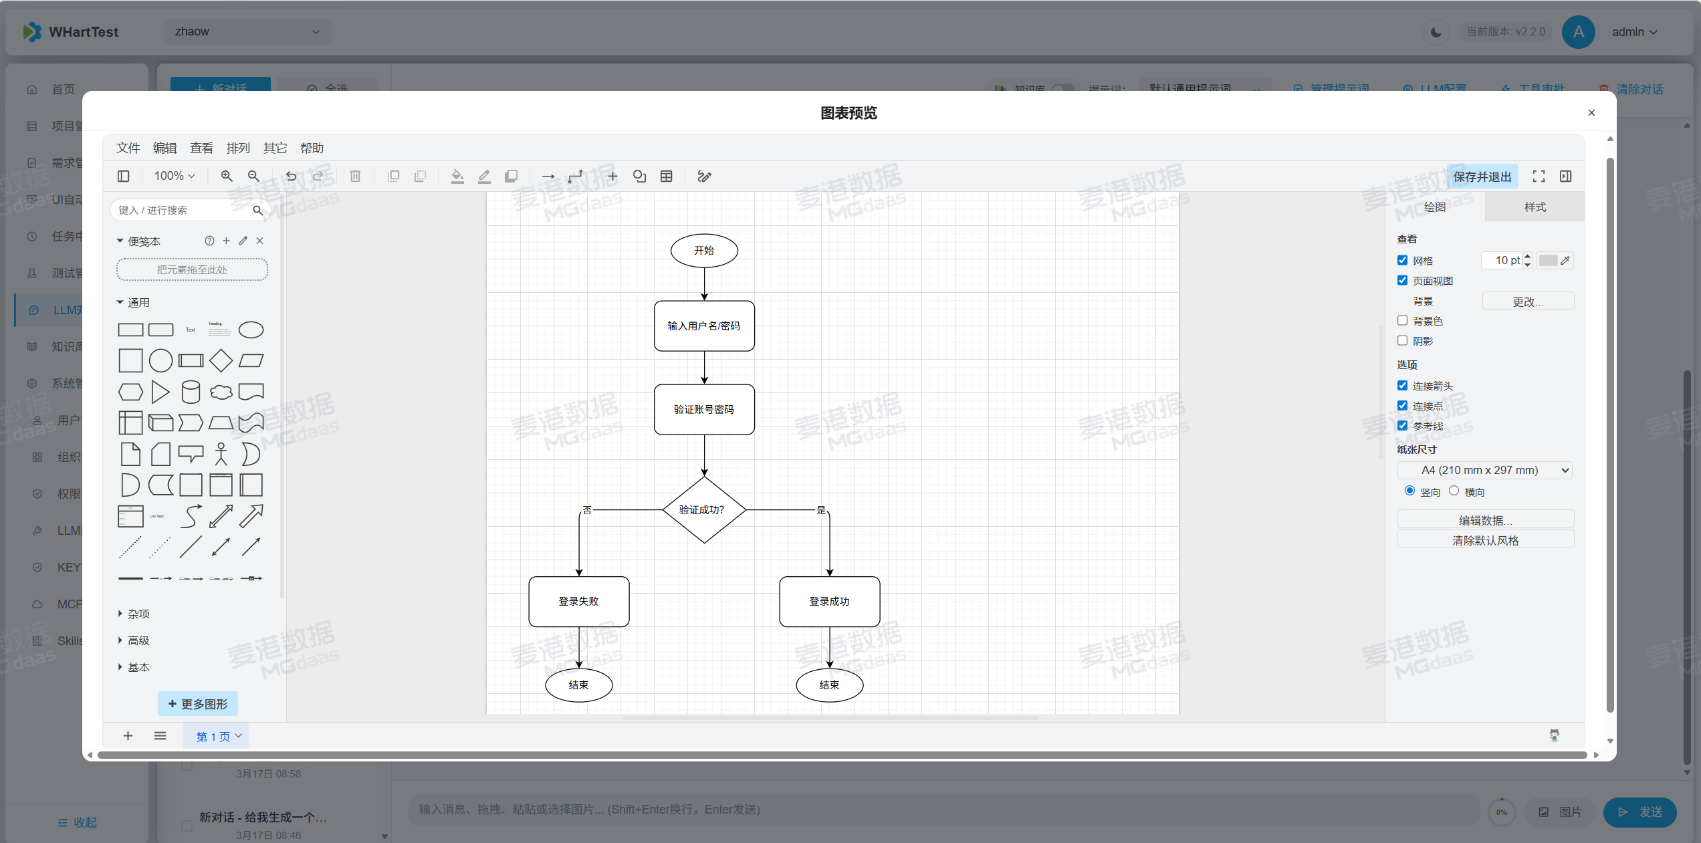
Task: Switch to the 样式 (Style) tab
Action: tap(1535, 207)
